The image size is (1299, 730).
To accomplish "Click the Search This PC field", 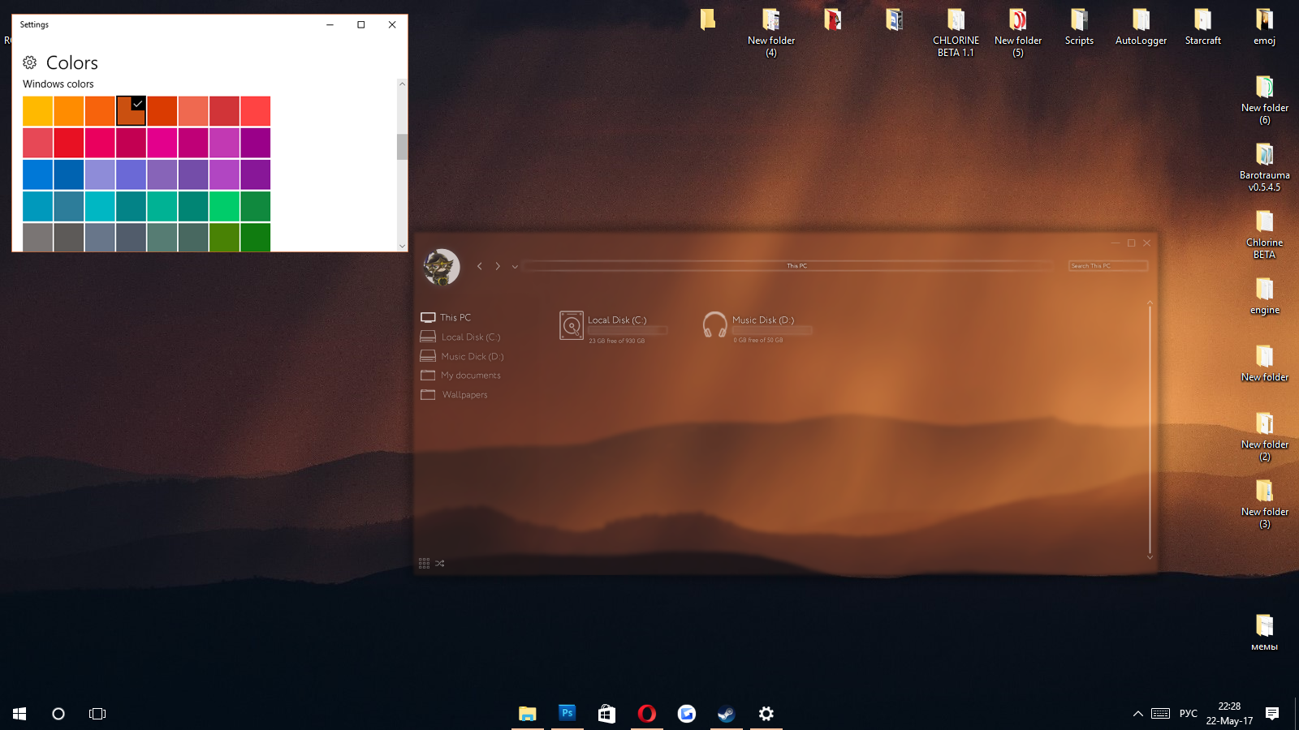I will (1108, 266).
